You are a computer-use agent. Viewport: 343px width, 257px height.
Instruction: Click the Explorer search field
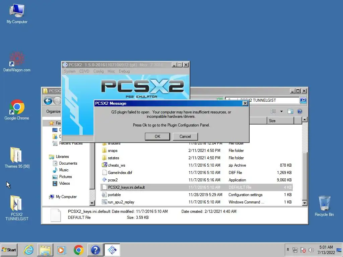tap(262, 100)
